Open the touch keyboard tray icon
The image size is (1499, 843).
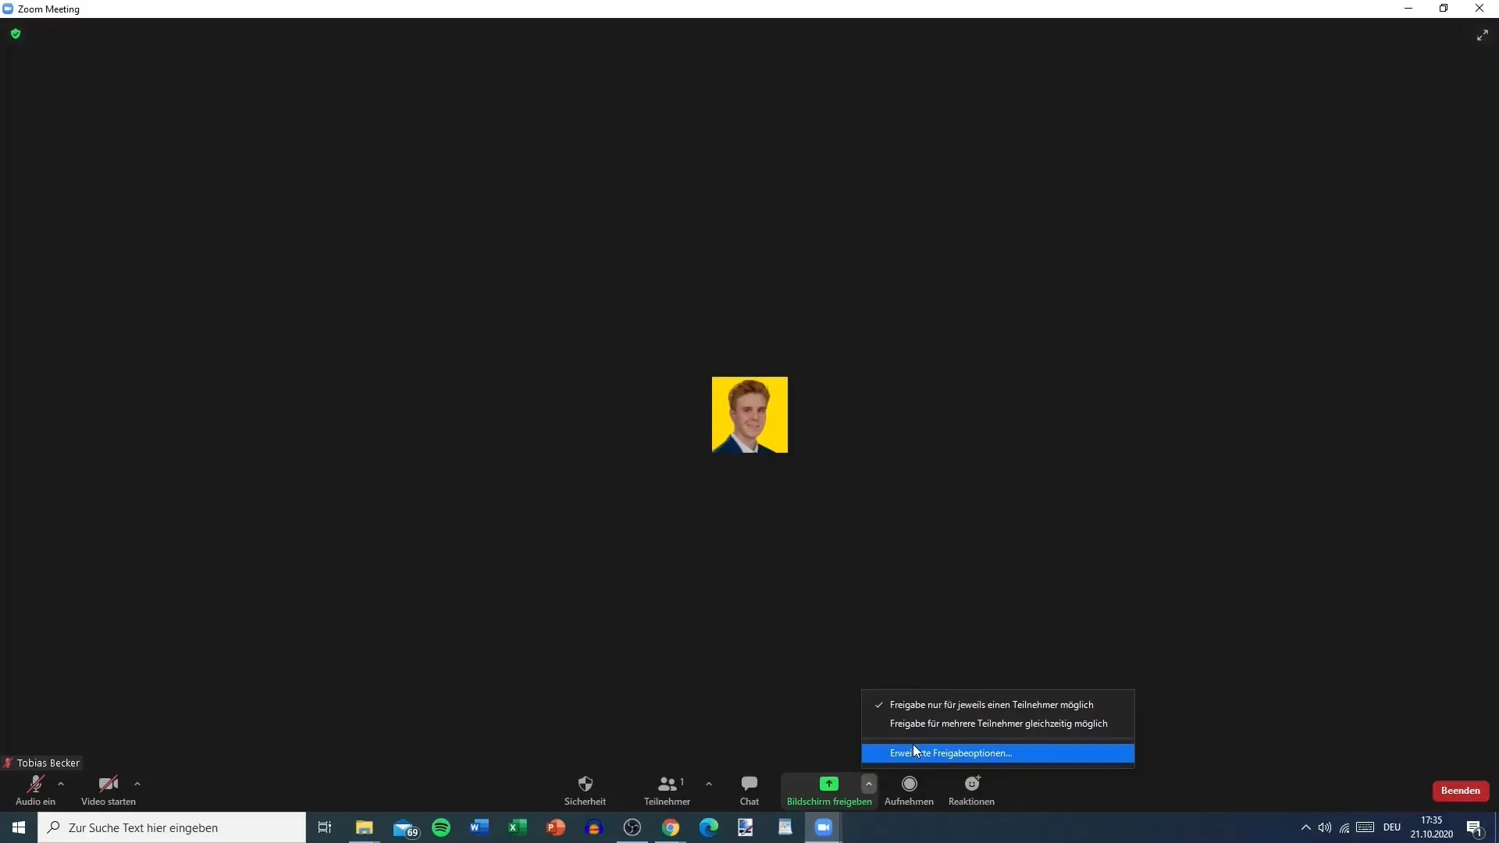pos(1365,827)
